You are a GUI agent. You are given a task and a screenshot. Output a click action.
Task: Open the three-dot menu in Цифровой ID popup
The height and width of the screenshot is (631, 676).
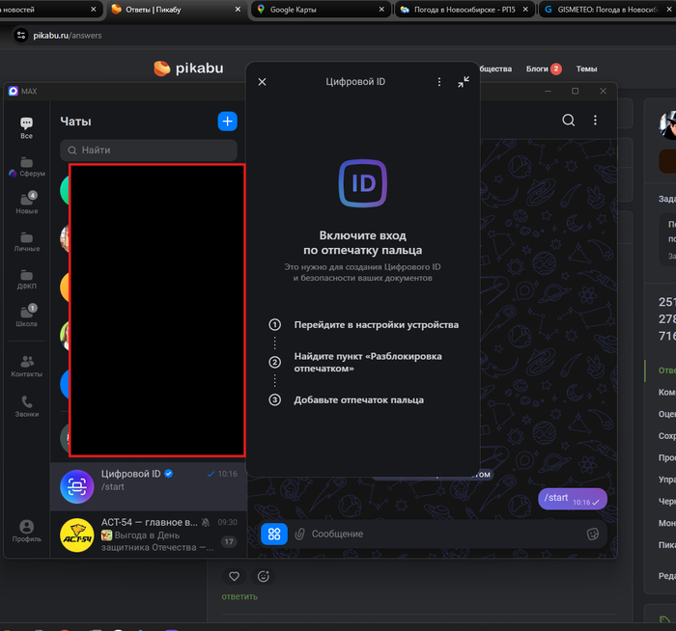[438, 82]
